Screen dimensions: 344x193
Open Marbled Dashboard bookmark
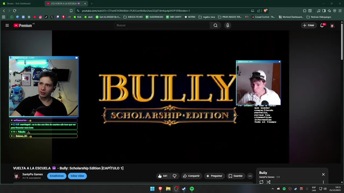[x=291, y=17]
